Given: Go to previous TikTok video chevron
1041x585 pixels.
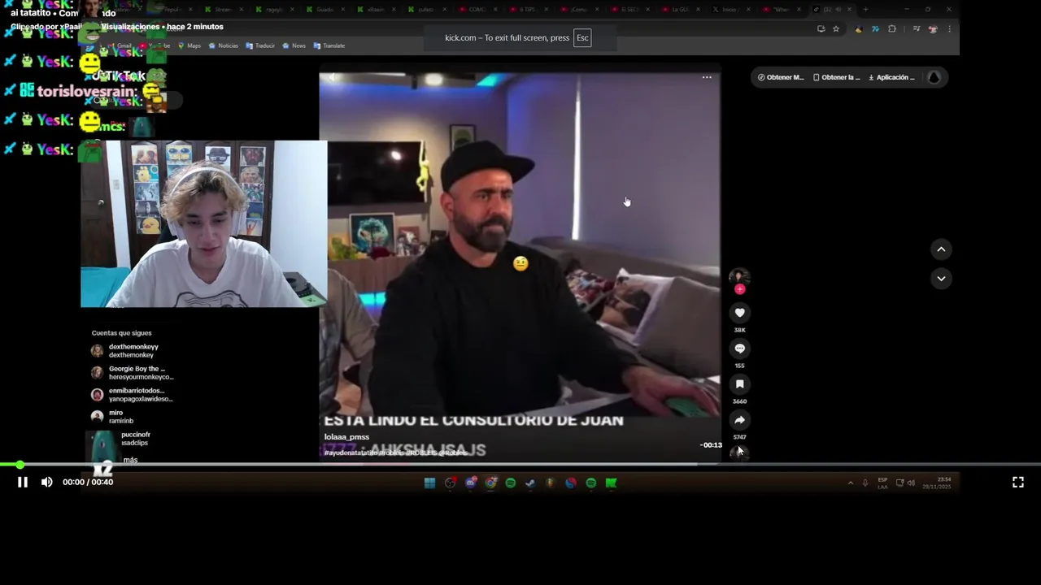Looking at the screenshot, I should [941, 249].
